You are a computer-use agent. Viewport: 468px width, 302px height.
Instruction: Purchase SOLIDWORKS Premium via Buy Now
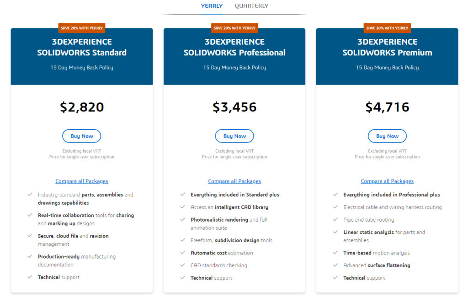[x=387, y=136]
